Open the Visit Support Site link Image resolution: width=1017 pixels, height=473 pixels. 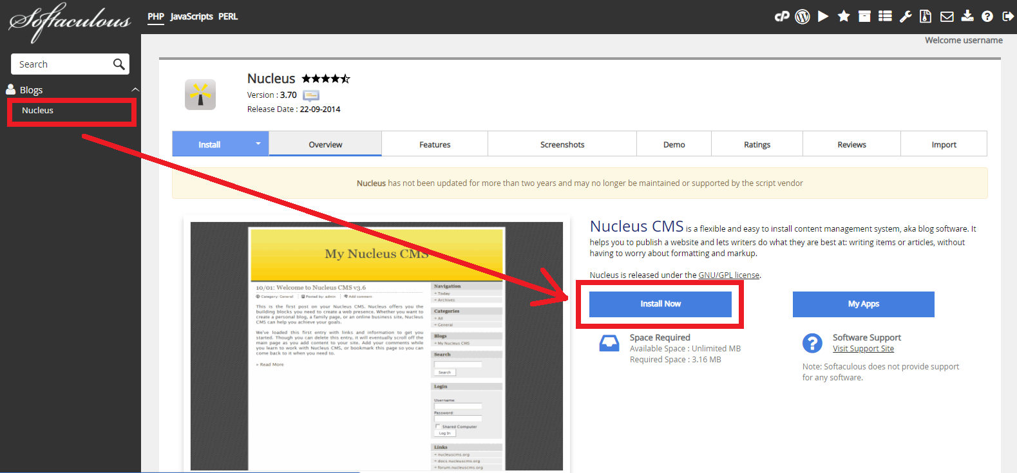point(863,349)
